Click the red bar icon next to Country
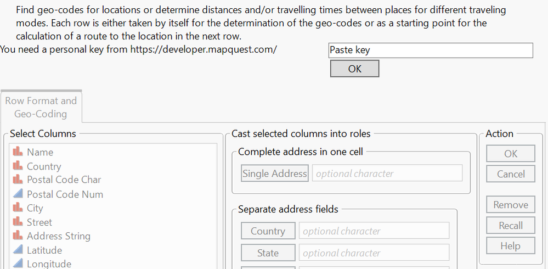The height and width of the screenshot is (269, 548). pyautogui.click(x=18, y=166)
